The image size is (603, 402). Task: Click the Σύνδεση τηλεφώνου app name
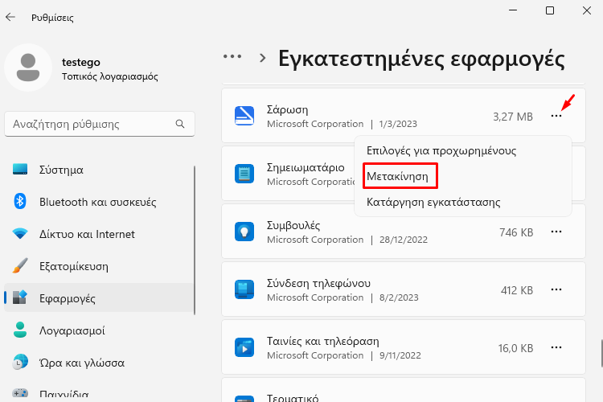tap(318, 284)
